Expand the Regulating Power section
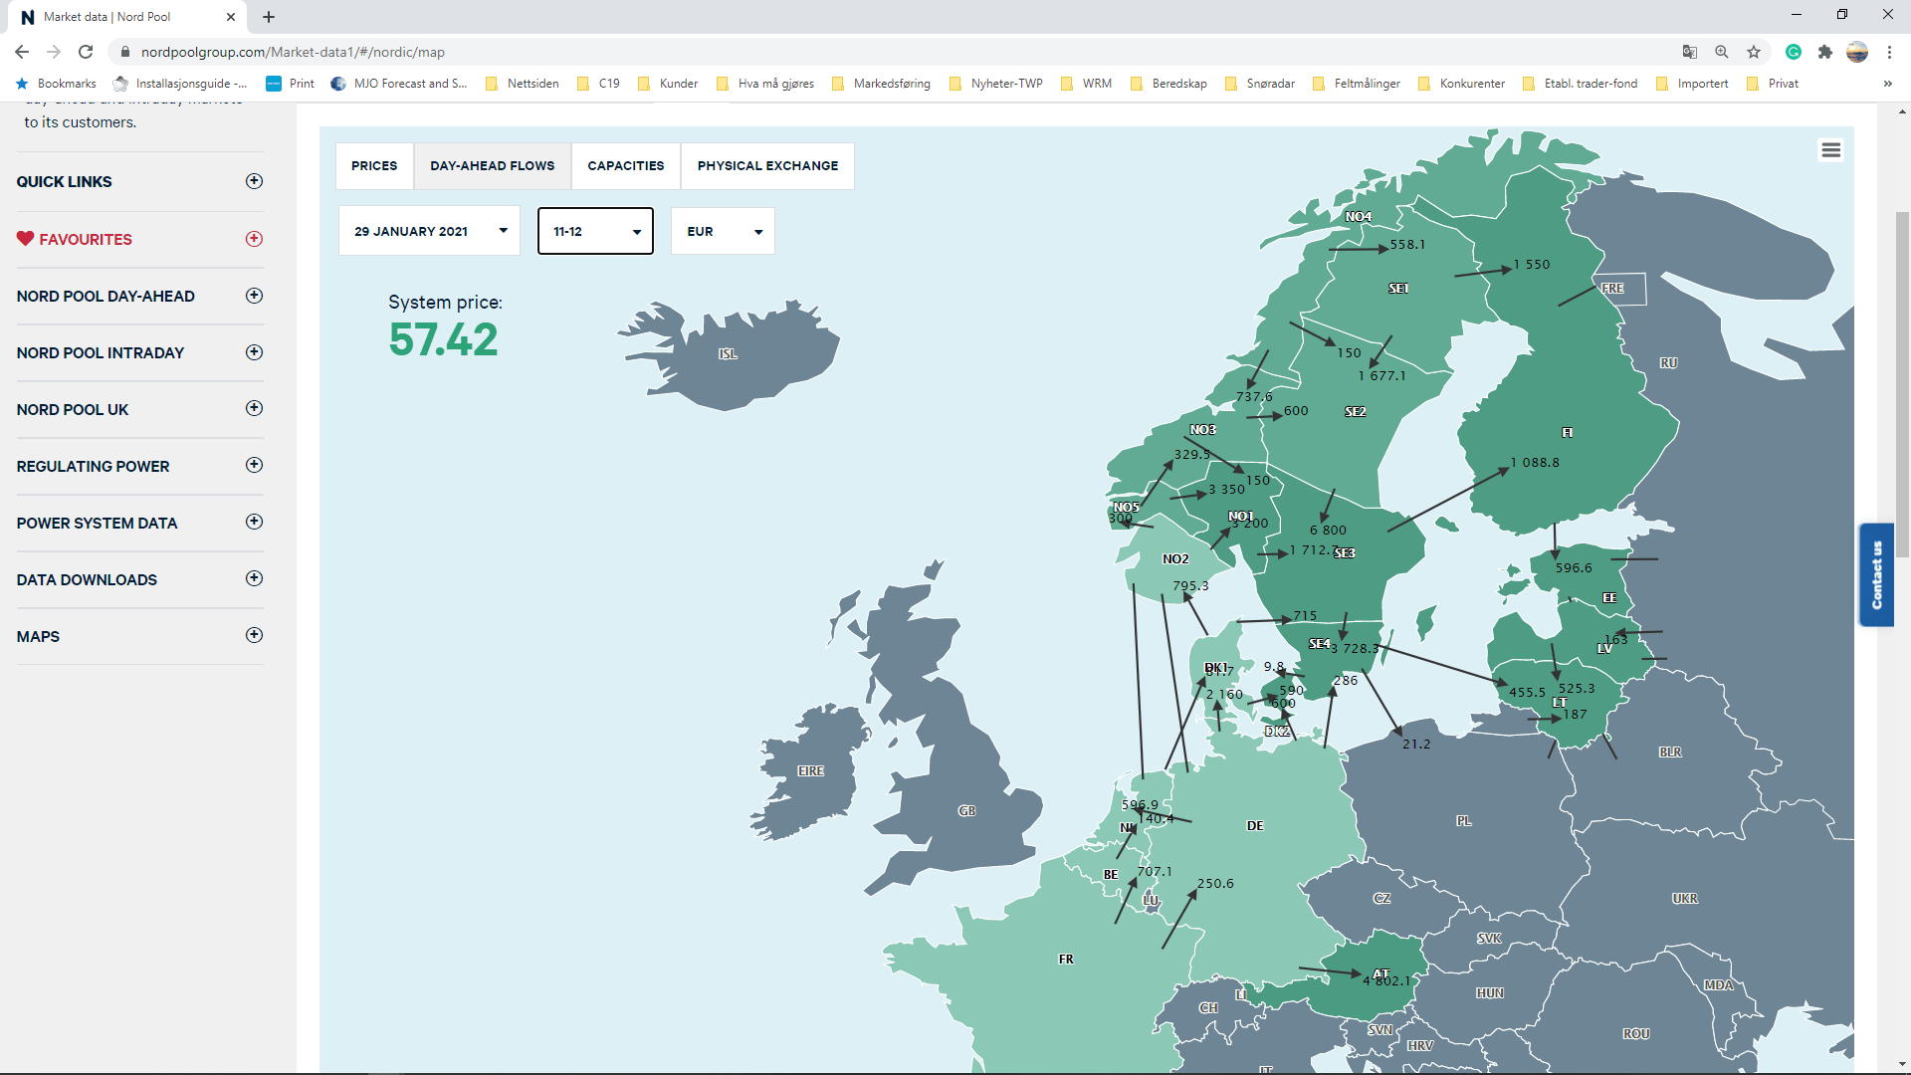Screen dimensions: 1911x1075 254,465
